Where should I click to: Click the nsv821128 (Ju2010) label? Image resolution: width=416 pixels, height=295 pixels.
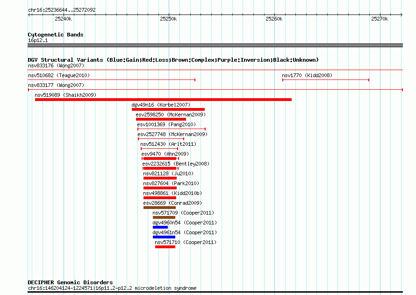(168, 173)
